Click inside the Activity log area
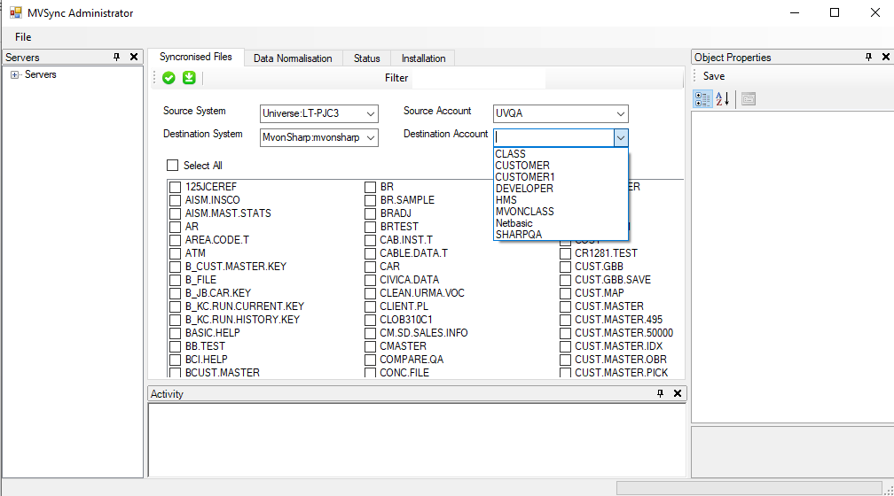 (417, 439)
